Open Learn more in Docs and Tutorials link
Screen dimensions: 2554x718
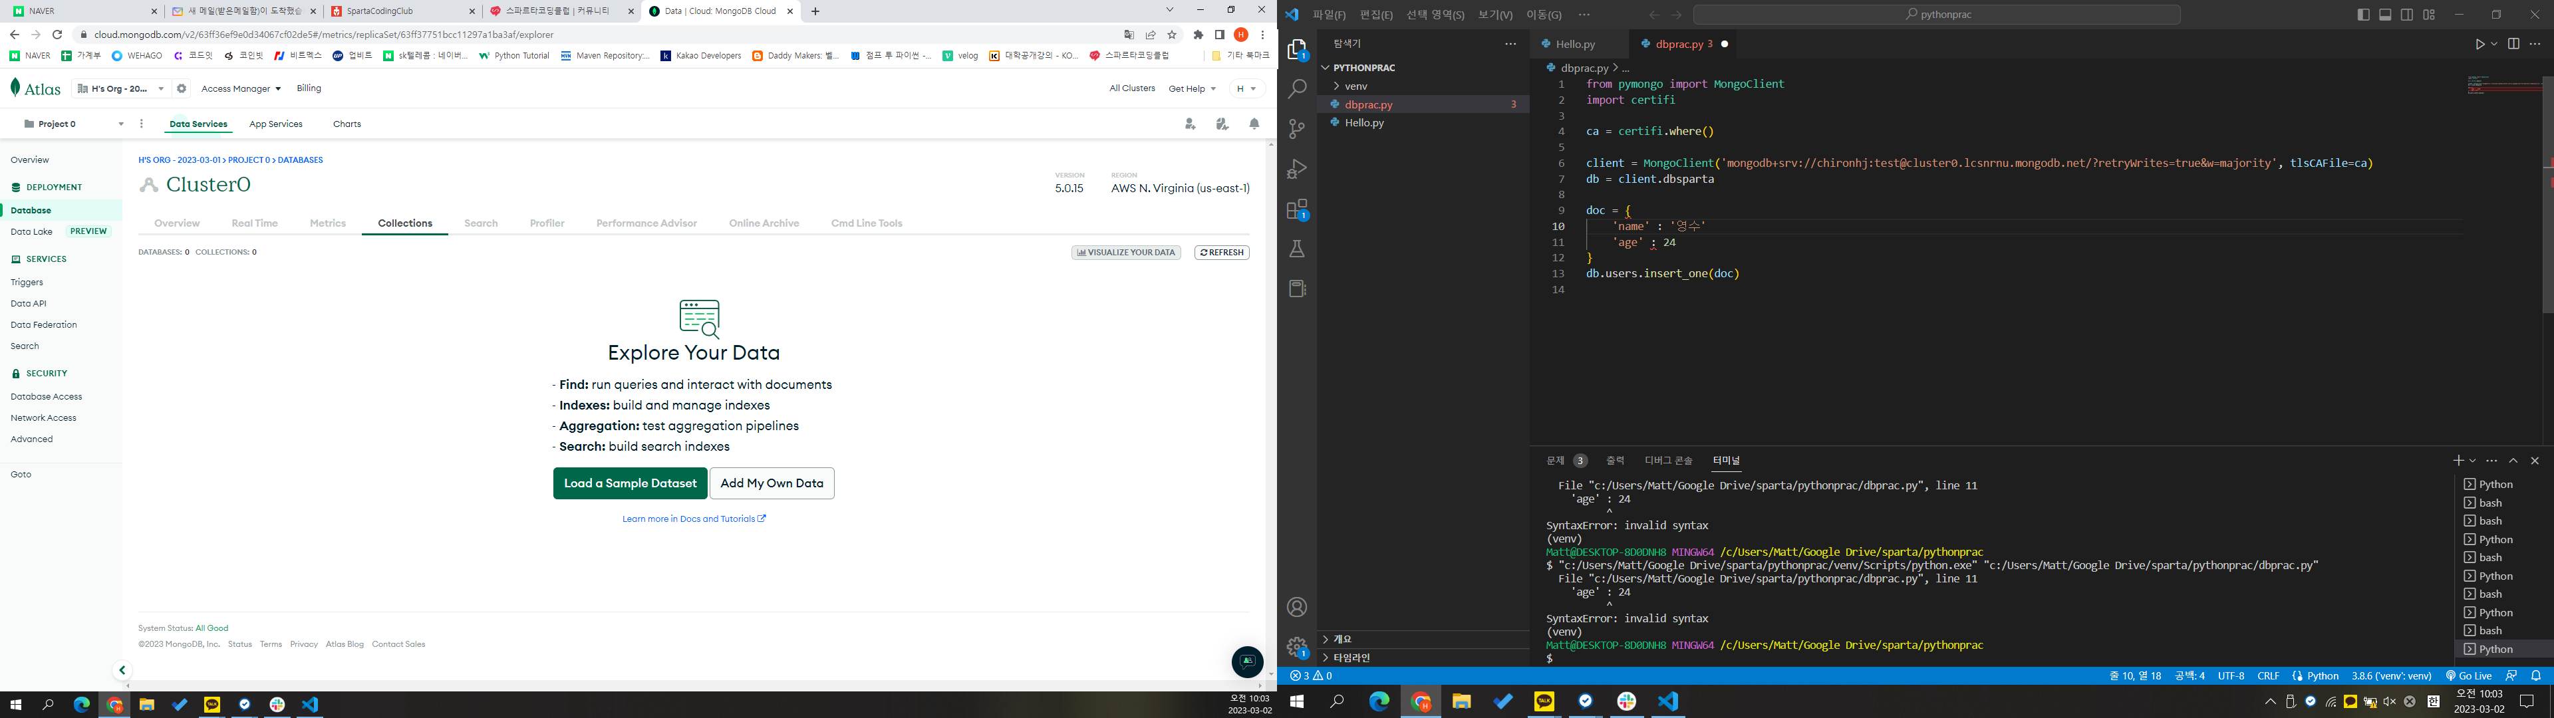693,519
